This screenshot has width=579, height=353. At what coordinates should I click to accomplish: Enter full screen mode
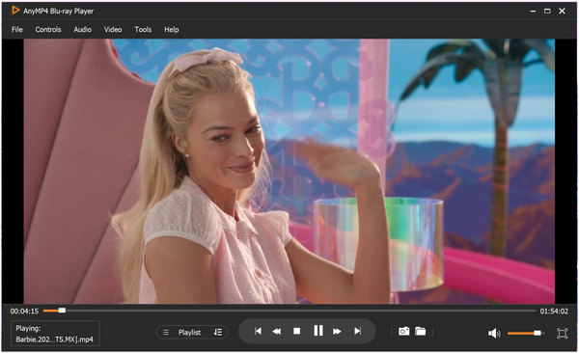(x=562, y=334)
